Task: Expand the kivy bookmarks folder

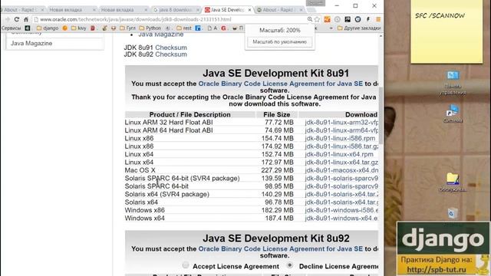Action: [x=78, y=28]
